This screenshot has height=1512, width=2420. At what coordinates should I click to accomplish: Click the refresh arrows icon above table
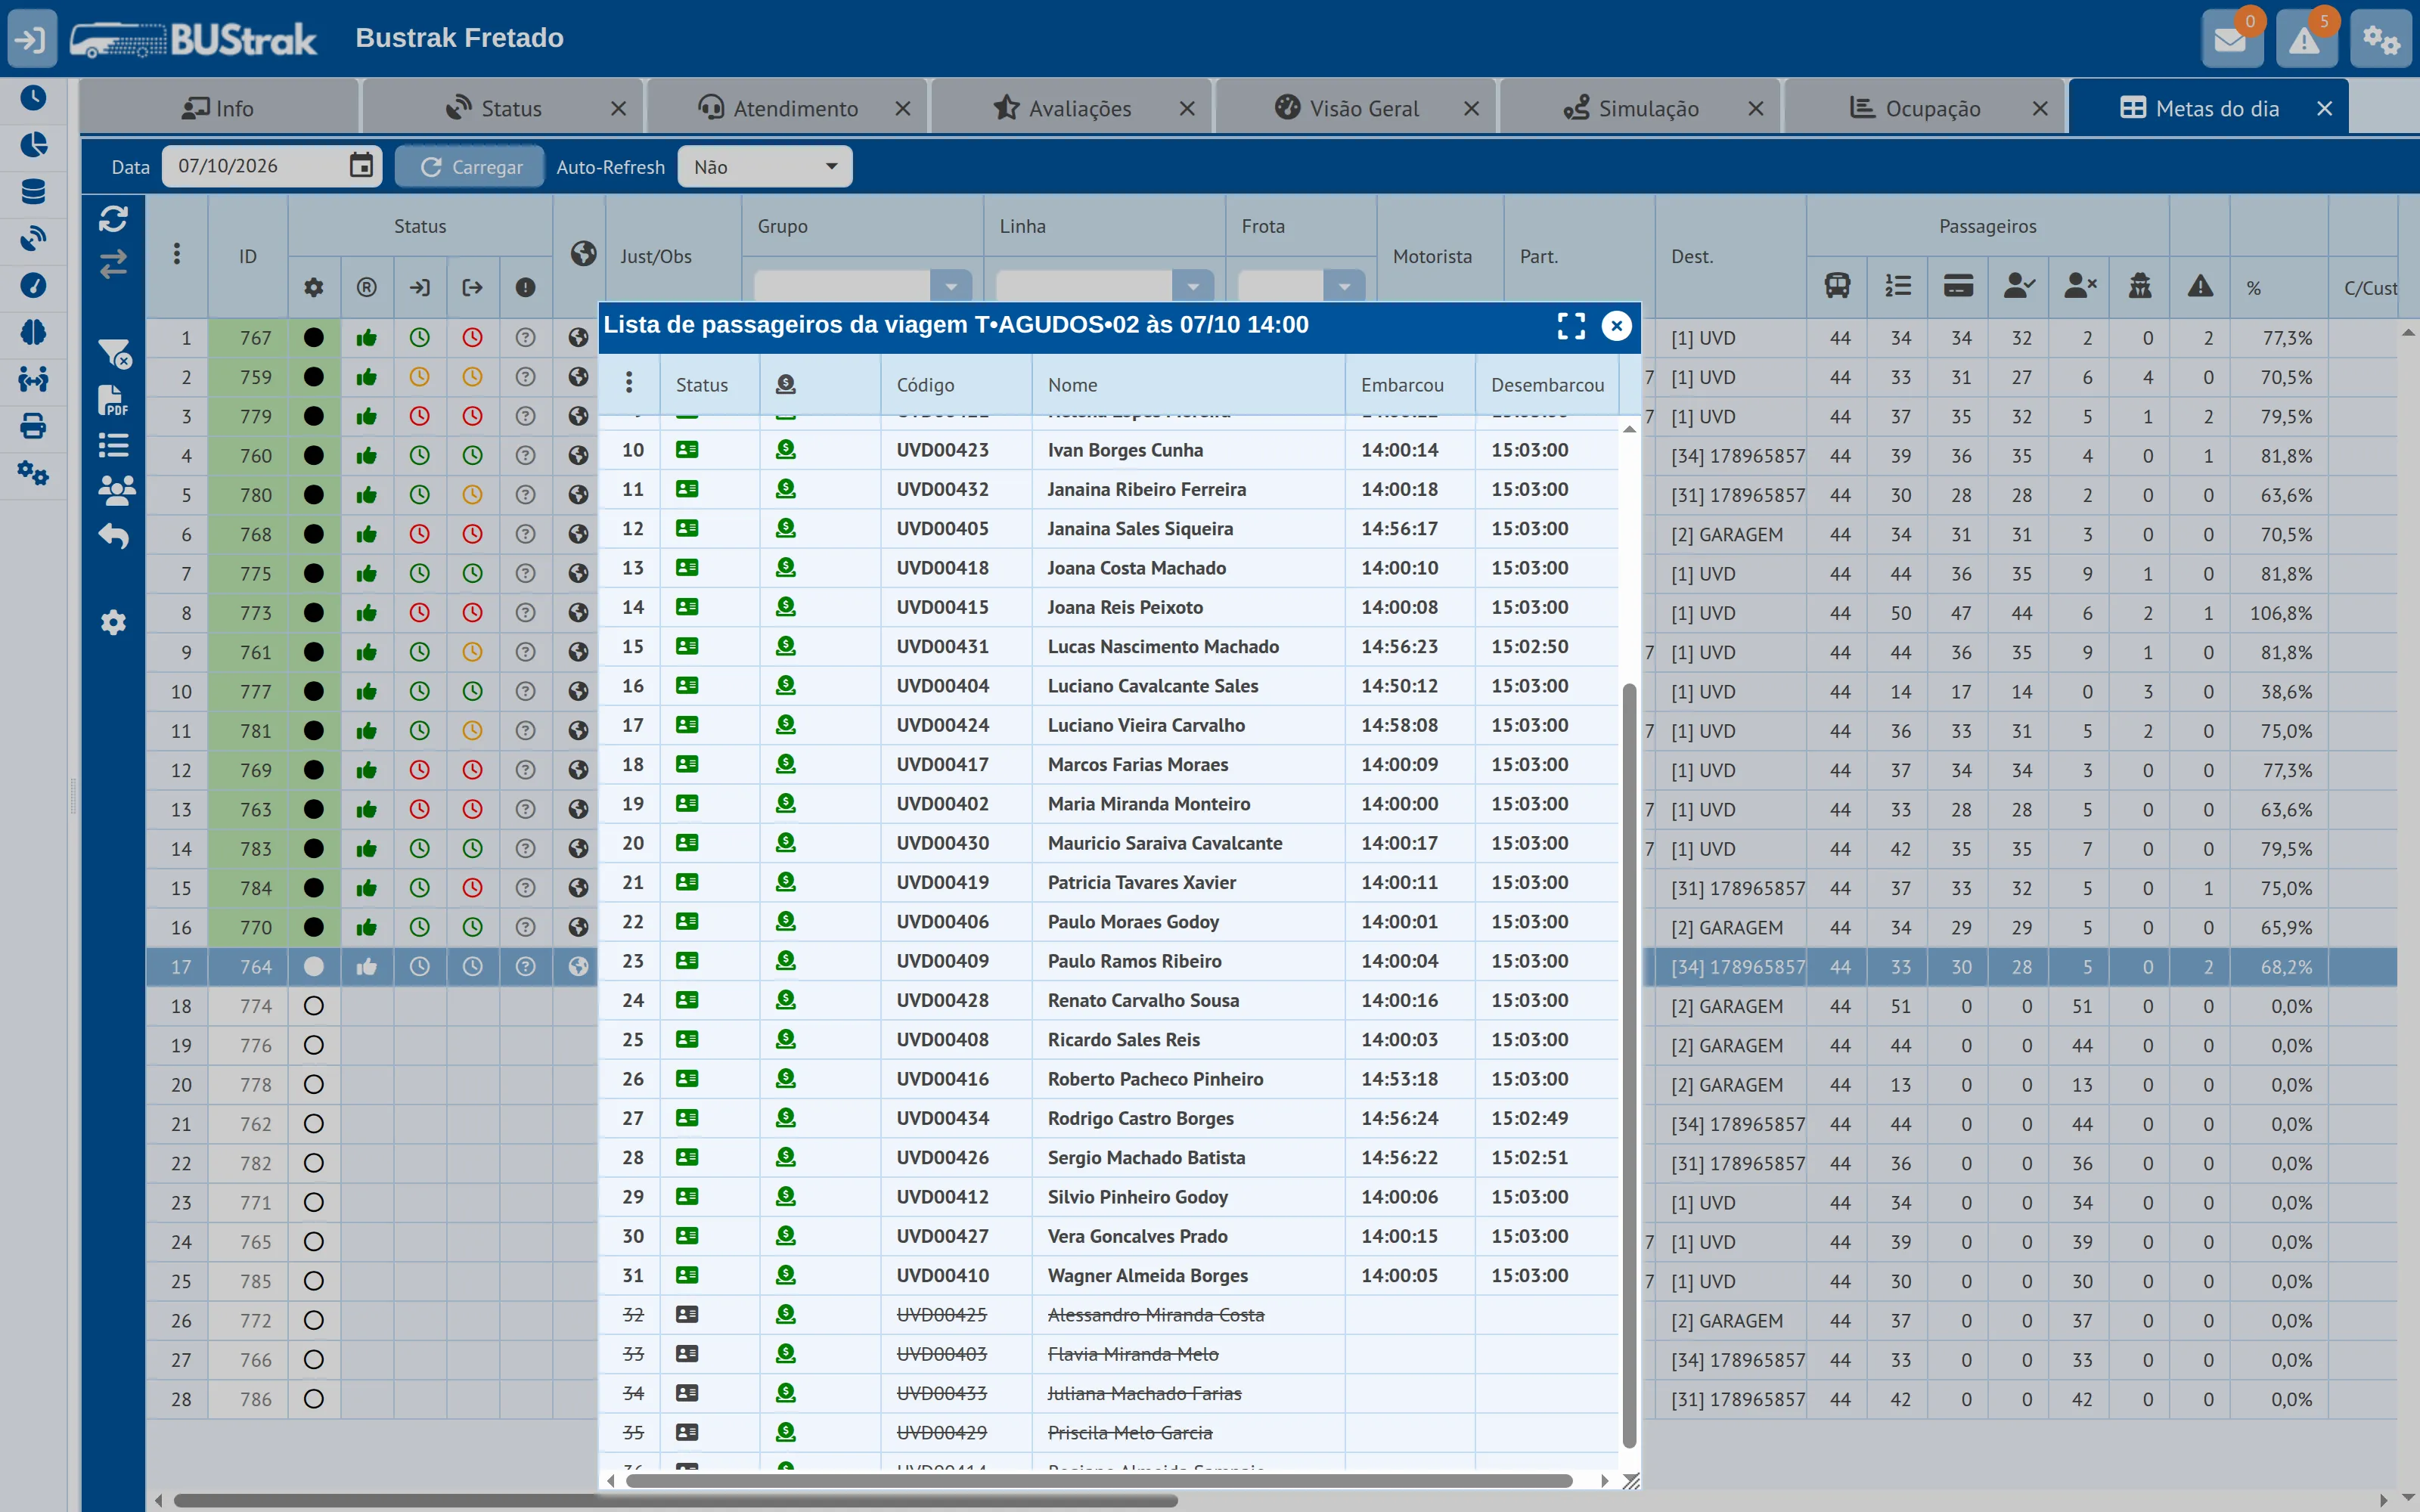point(113,219)
